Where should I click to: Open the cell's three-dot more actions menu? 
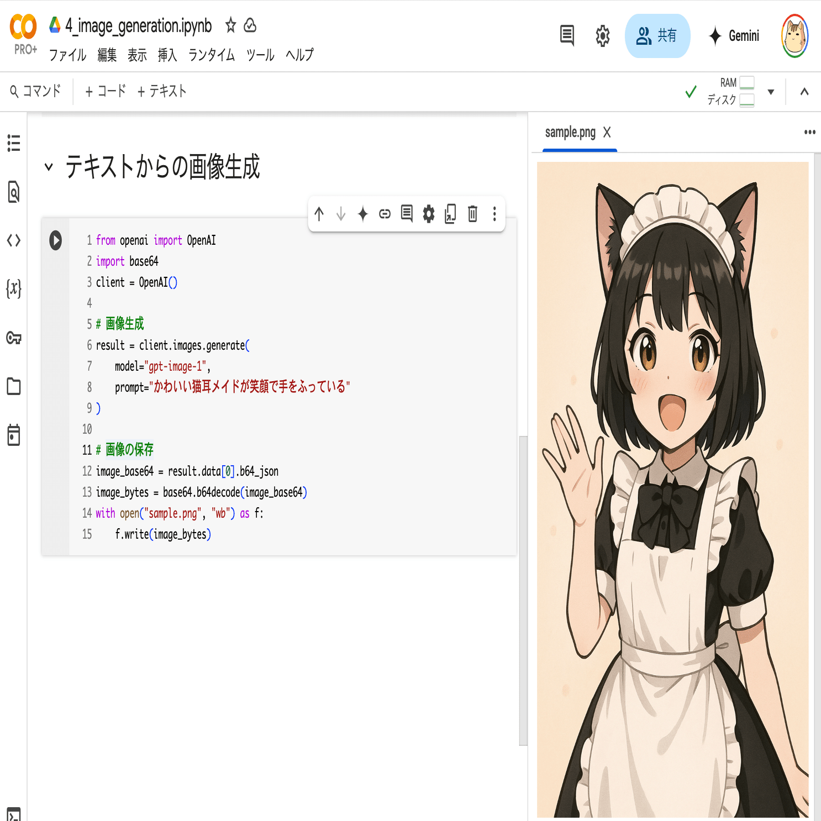(494, 214)
